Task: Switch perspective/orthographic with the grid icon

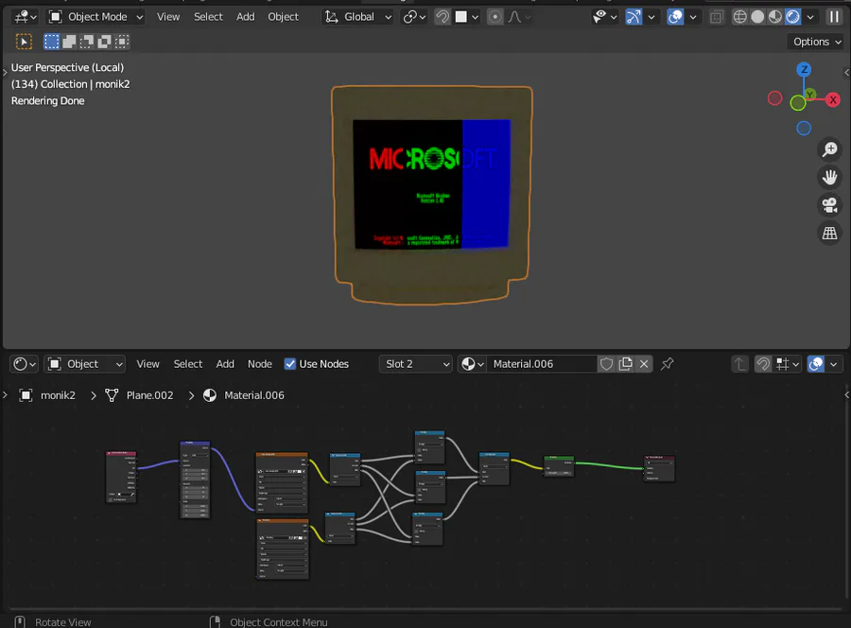Action: click(x=829, y=234)
